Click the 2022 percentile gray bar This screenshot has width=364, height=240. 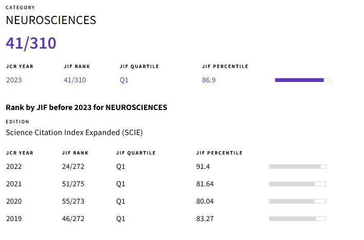[297, 166]
